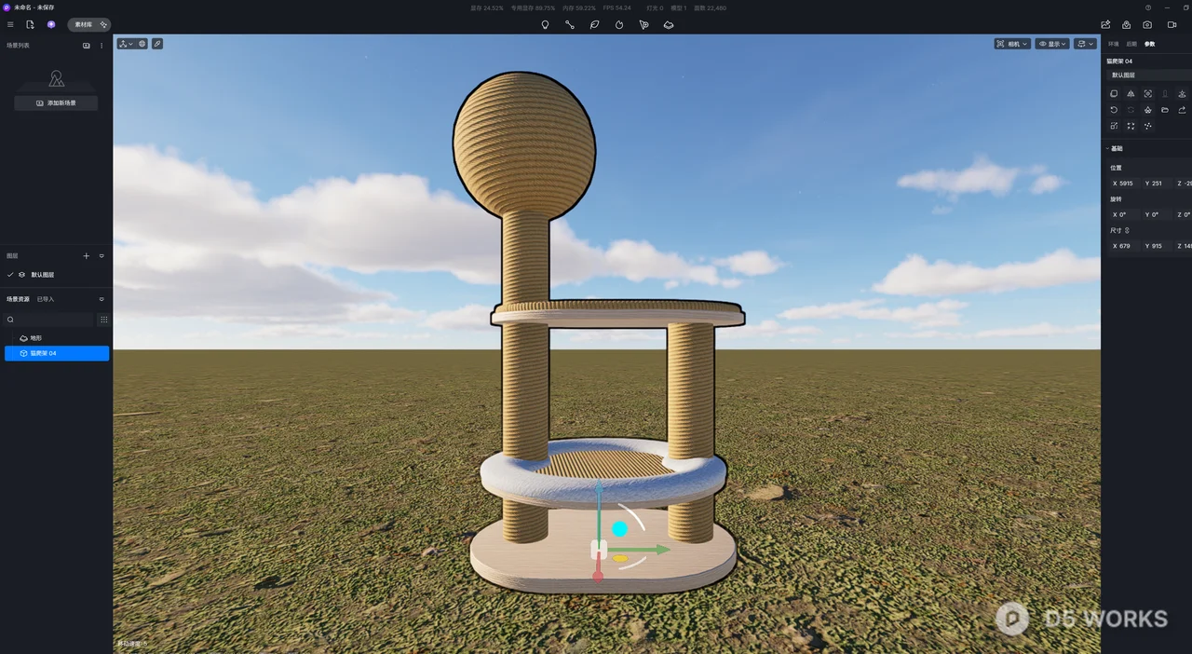Select the 地形 item in resource list
The image size is (1192, 654).
(x=57, y=338)
